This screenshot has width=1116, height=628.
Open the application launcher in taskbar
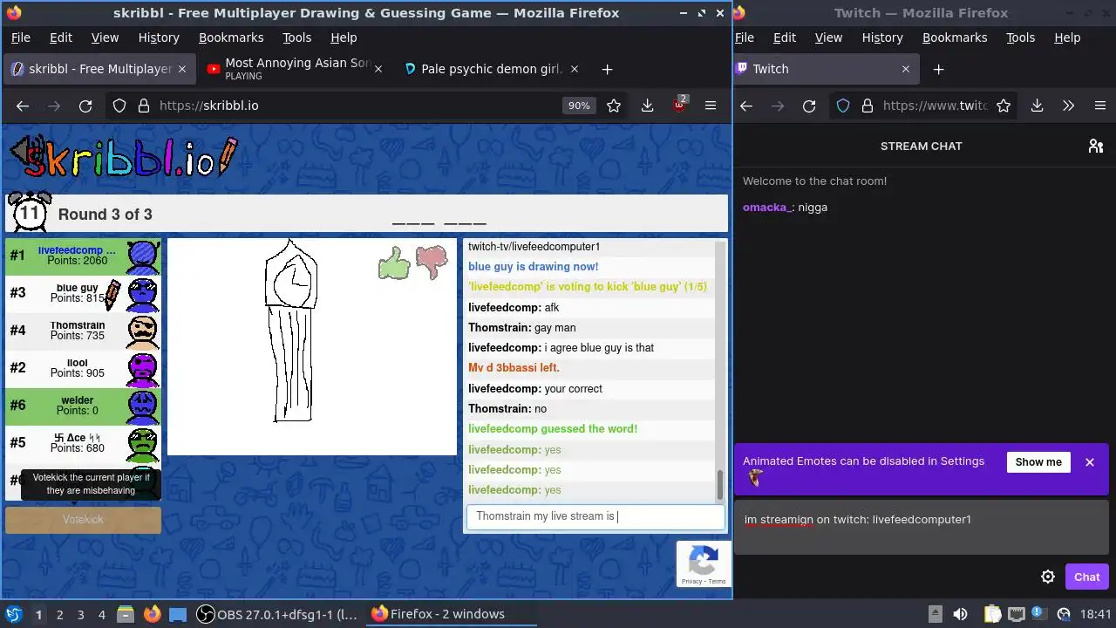pos(14,614)
